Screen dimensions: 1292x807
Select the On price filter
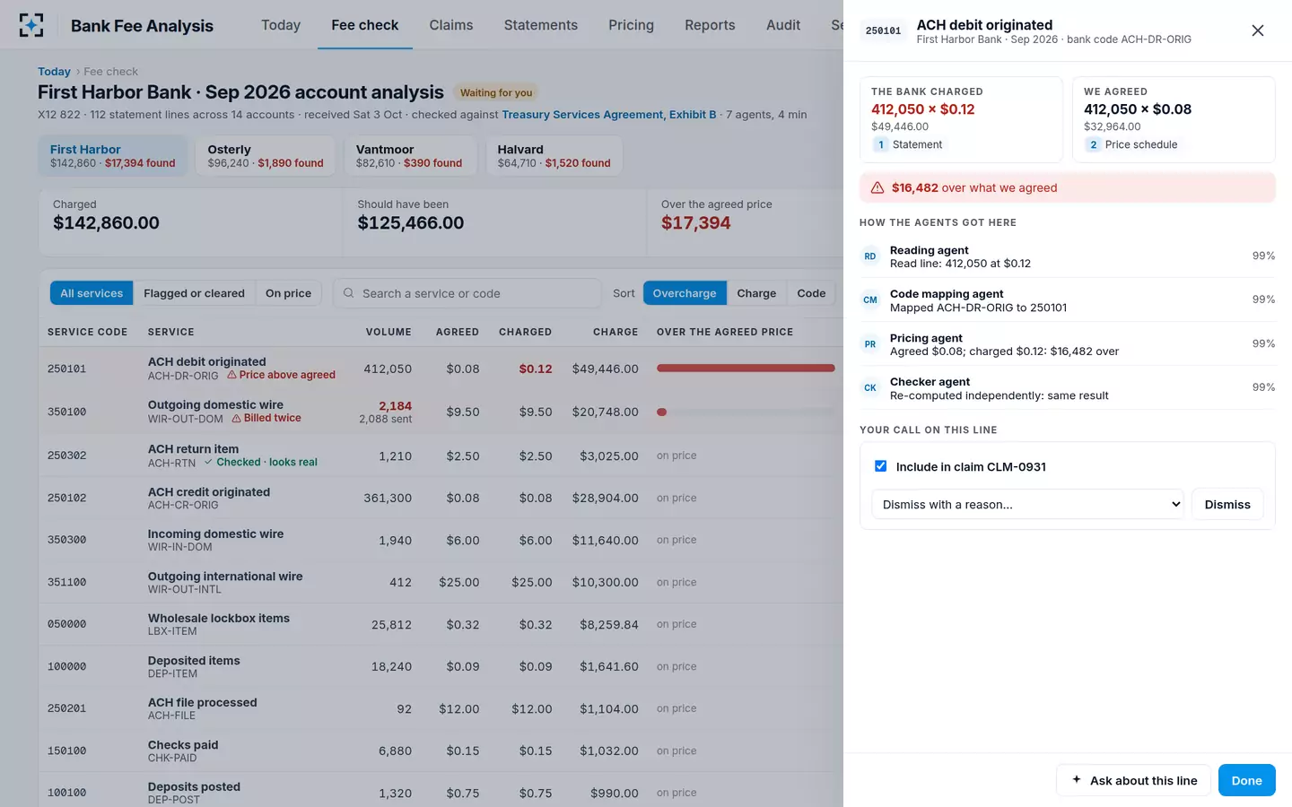[x=288, y=293]
